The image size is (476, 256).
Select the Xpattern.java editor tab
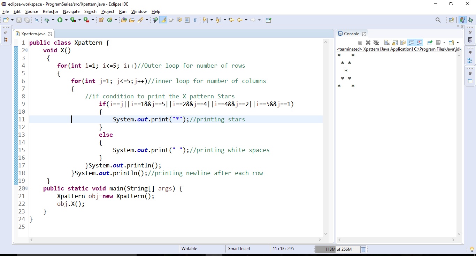[x=33, y=34]
